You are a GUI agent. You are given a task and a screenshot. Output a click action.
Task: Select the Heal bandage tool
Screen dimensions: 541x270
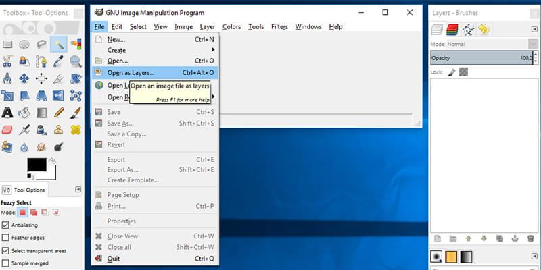76,130
